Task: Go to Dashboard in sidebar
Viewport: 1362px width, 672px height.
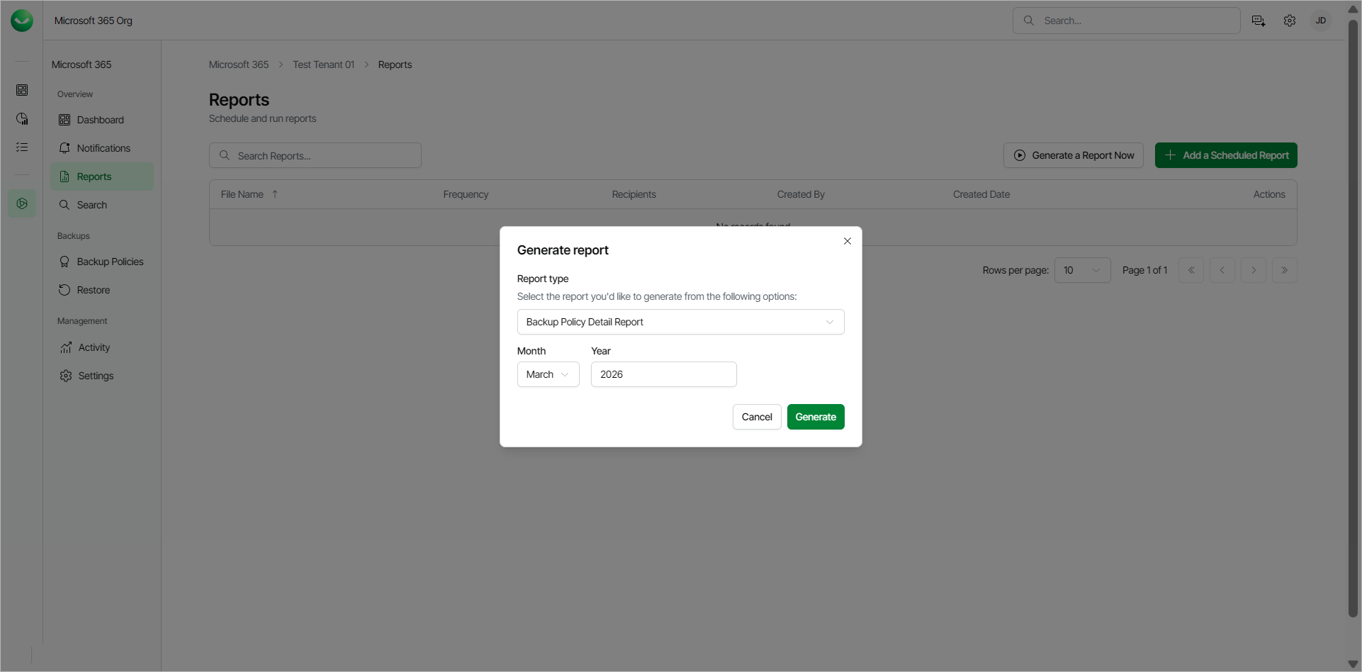Action: point(100,120)
